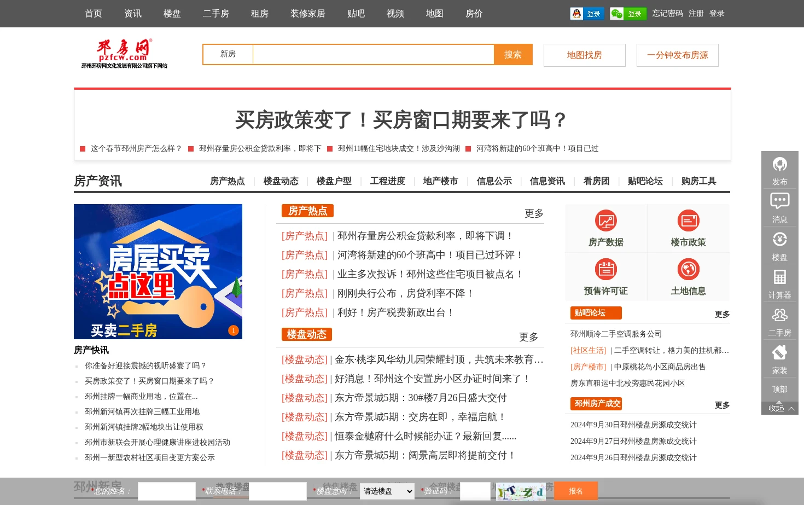
Task: Open article 利好！房产税费新政出台！
Action: [396, 312]
